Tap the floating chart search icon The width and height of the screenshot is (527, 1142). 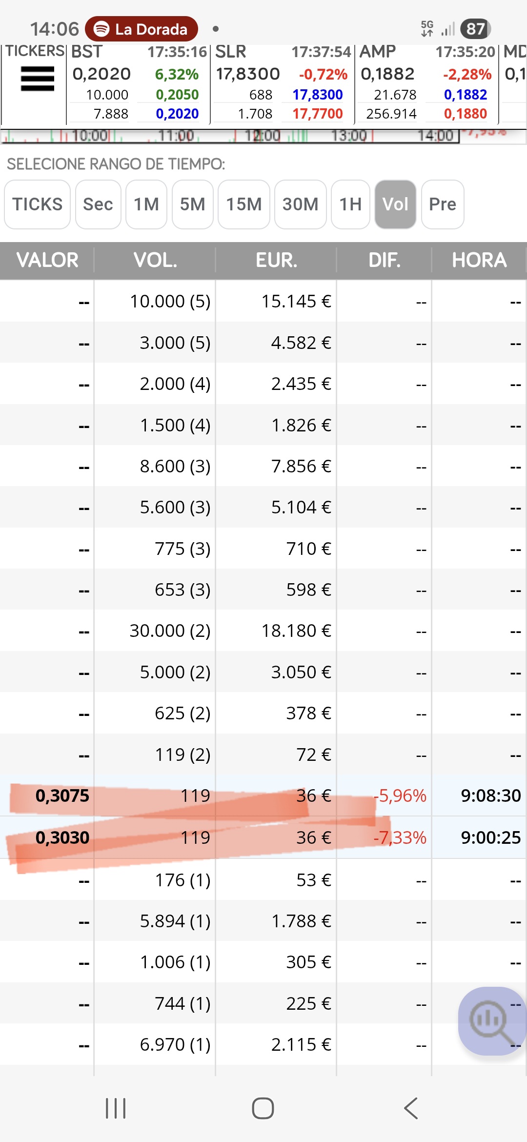(491, 1021)
